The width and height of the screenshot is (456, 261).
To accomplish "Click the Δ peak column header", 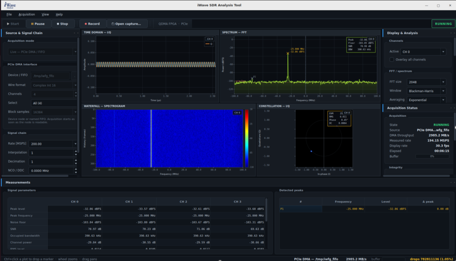I will [428, 202].
